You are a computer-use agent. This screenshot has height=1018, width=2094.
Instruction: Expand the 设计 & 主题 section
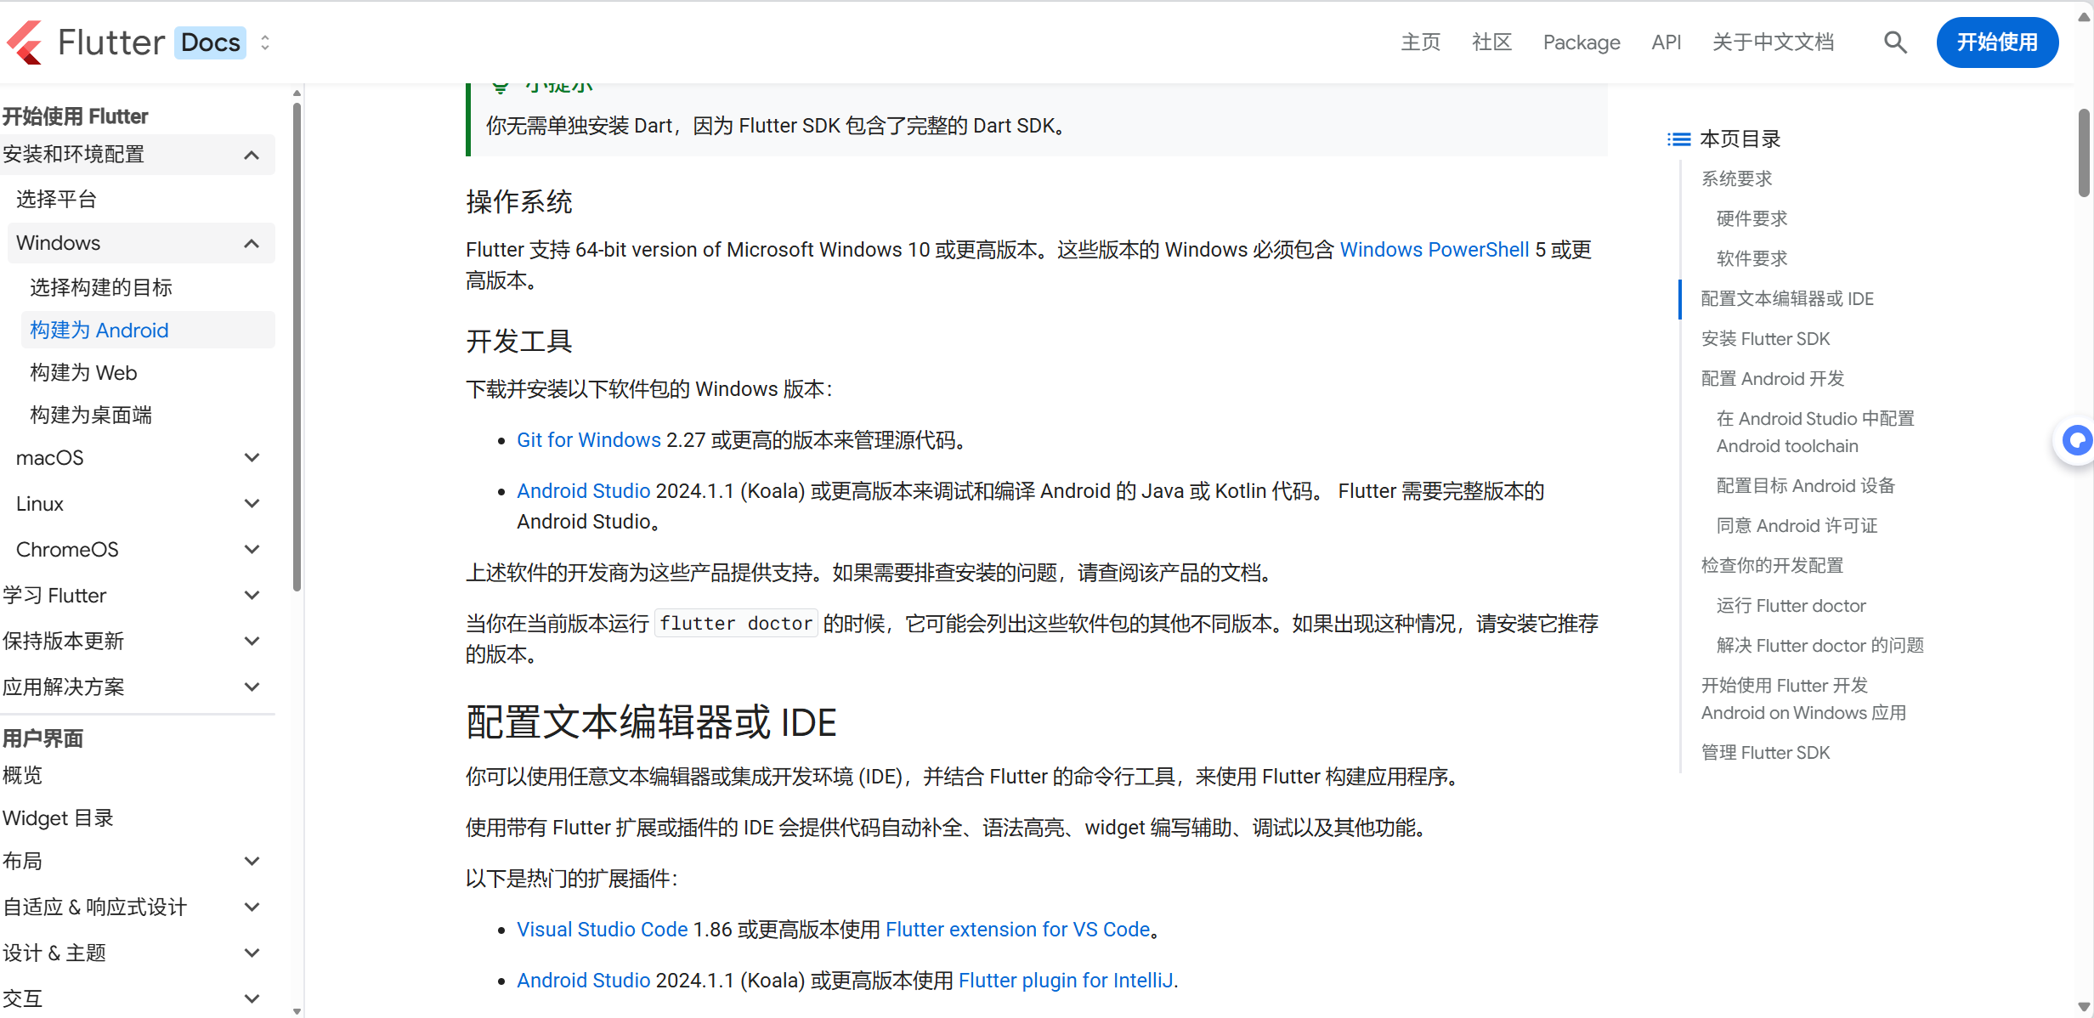tap(252, 953)
